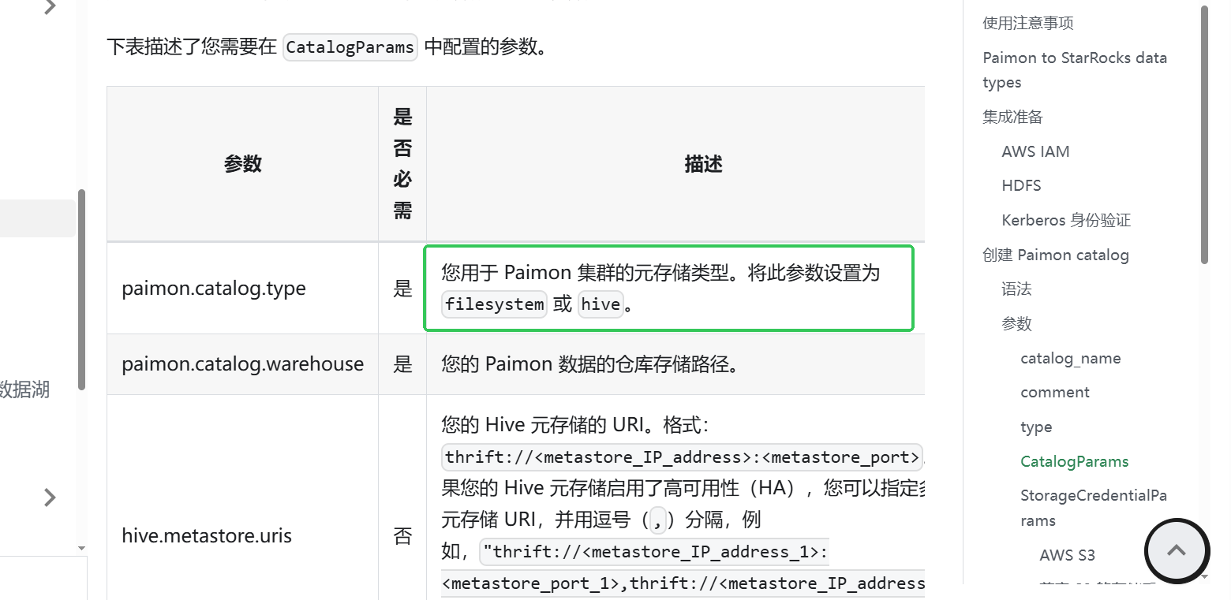This screenshot has width=1231, height=600.
Task: Click the left sidebar scrollbar thumb
Action: (x=81, y=289)
